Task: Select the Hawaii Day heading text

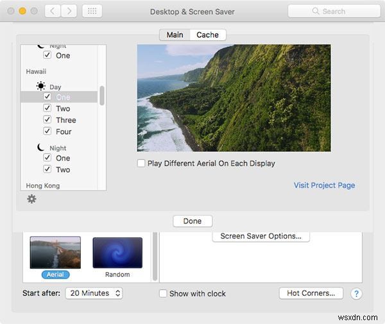Action: click(55, 87)
